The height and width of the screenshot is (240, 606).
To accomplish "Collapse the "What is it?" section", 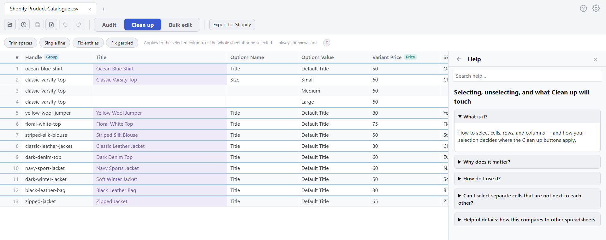I will (527, 117).
